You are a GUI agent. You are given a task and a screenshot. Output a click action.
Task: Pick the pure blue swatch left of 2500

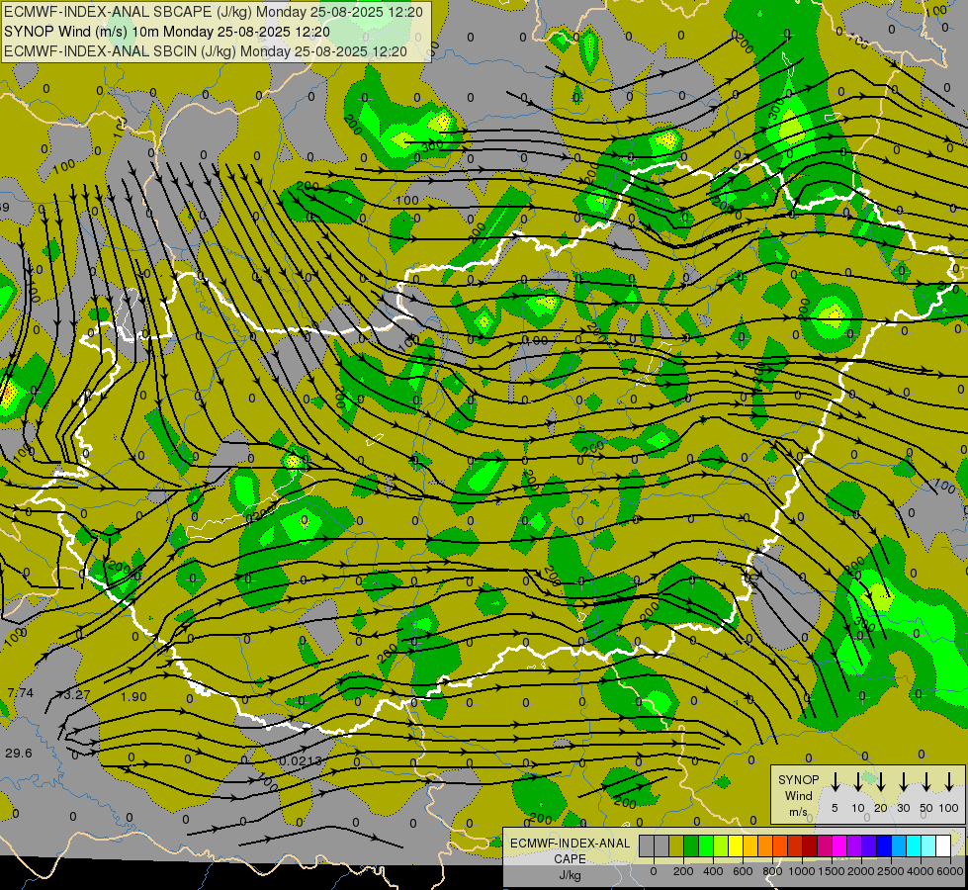(x=885, y=845)
